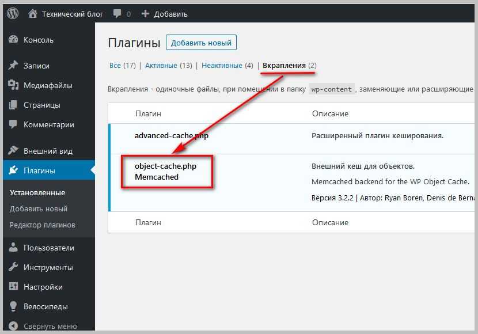The width and height of the screenshot is (478, 334).
Task: Click the Плагины page heading
Action: 134,43
